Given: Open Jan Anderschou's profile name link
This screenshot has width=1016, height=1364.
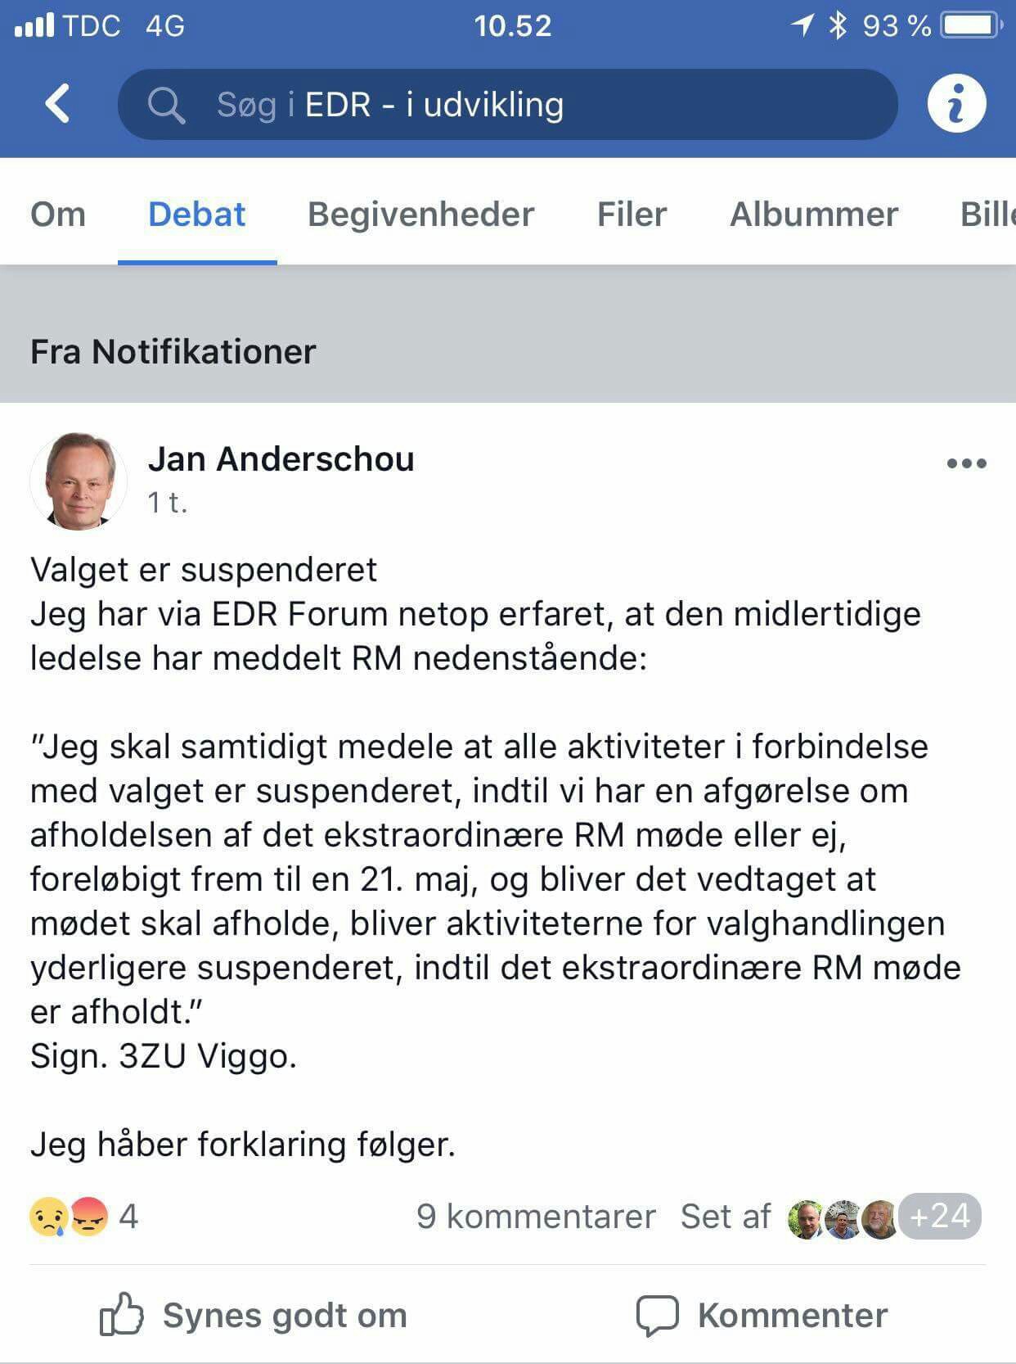Looking at the screenshot, I should (x=281, y=459).
